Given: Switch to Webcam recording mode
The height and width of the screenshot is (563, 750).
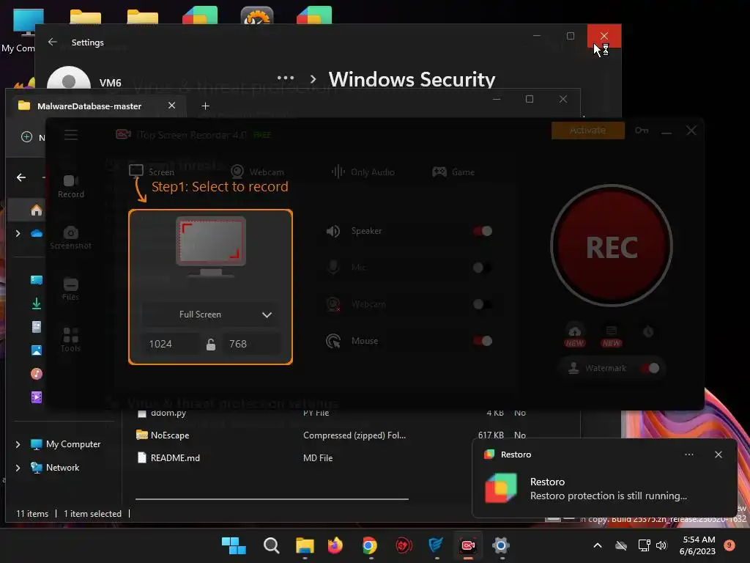Looking at the screenshot, I should [x=257, y=172].
